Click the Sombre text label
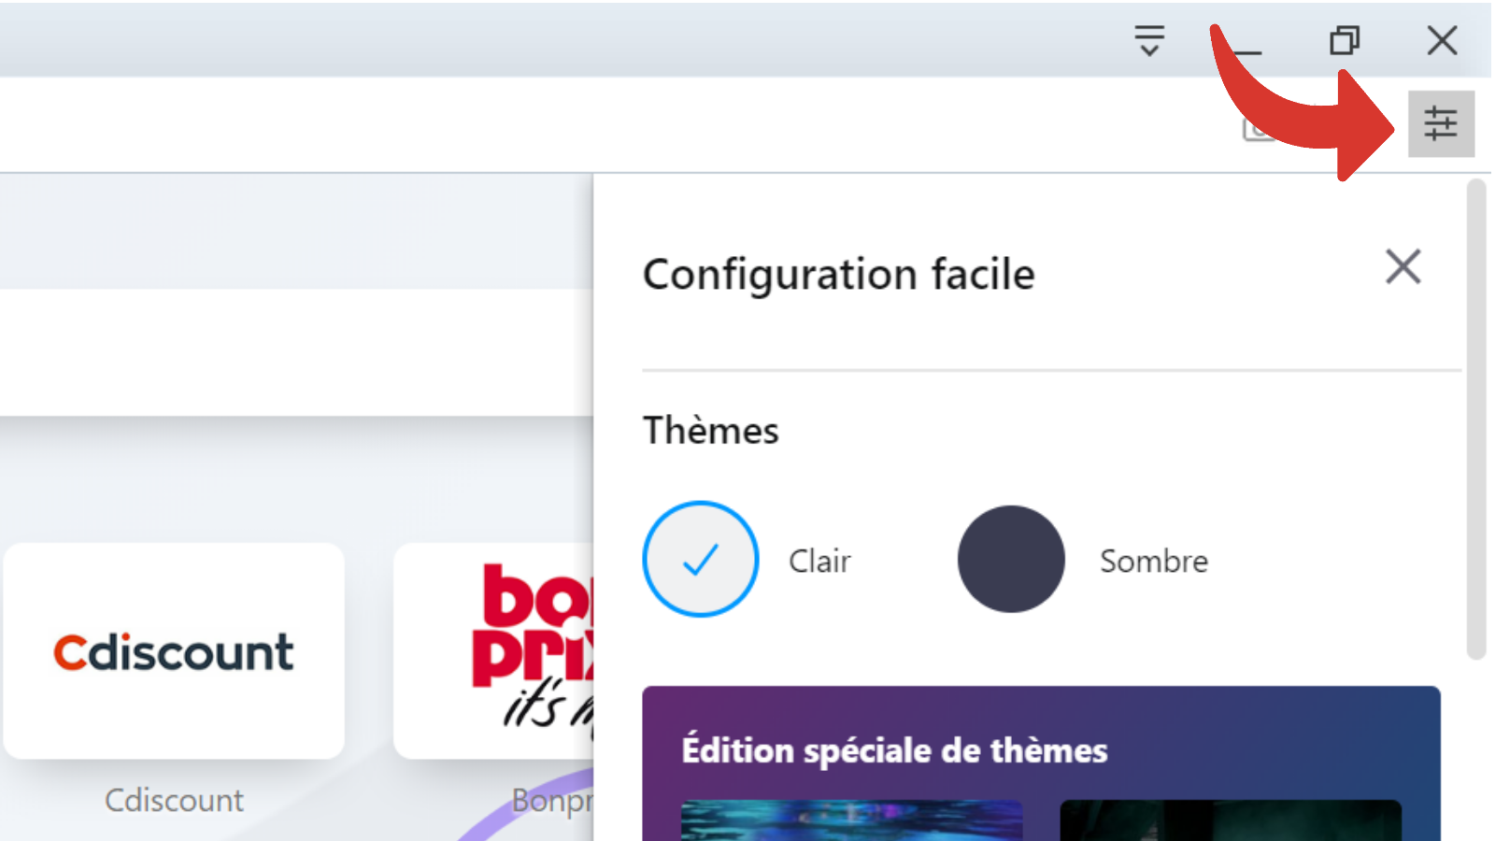Image resolution: width=1495 pixels, height=841 pixels. coord(1154,561)
